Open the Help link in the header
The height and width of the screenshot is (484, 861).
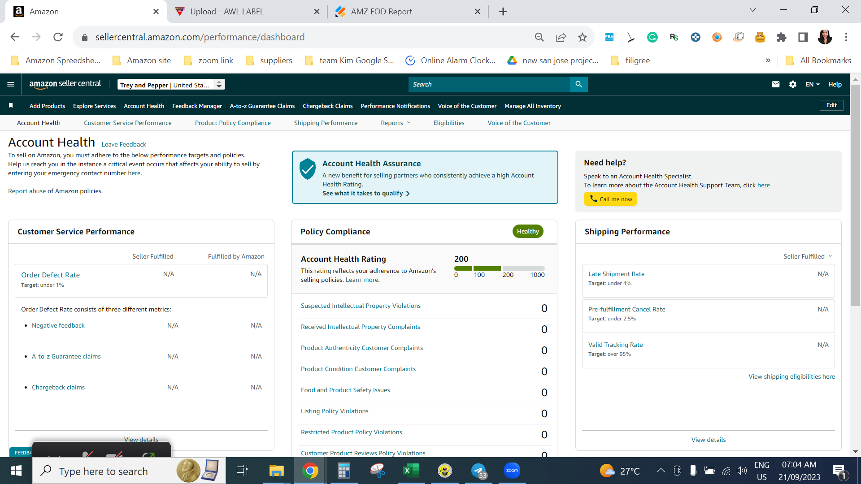tap(835, 84)
